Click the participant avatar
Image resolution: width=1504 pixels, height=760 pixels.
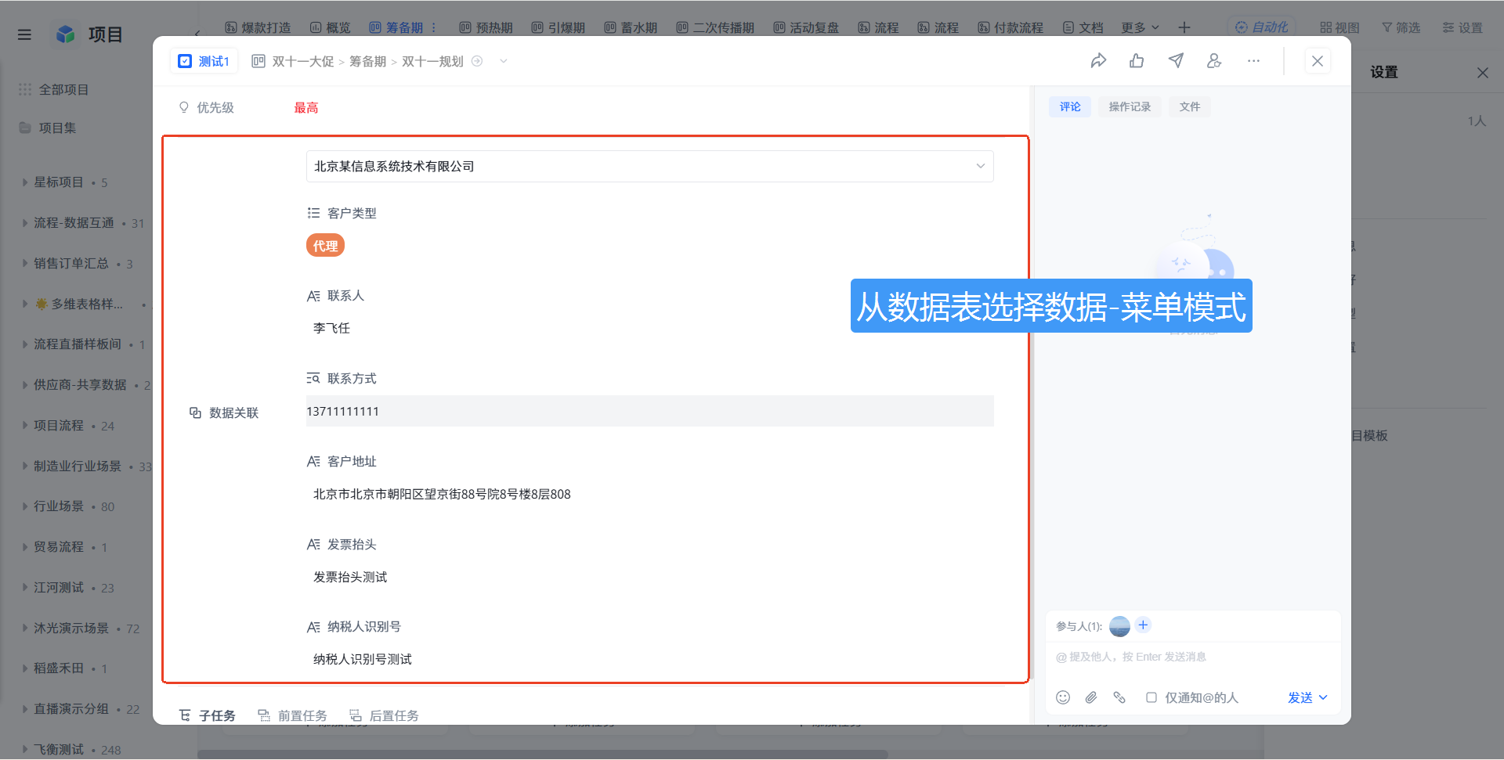1119,626
